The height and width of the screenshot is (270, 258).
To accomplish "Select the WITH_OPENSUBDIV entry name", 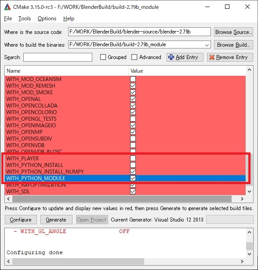I will 29,139.
